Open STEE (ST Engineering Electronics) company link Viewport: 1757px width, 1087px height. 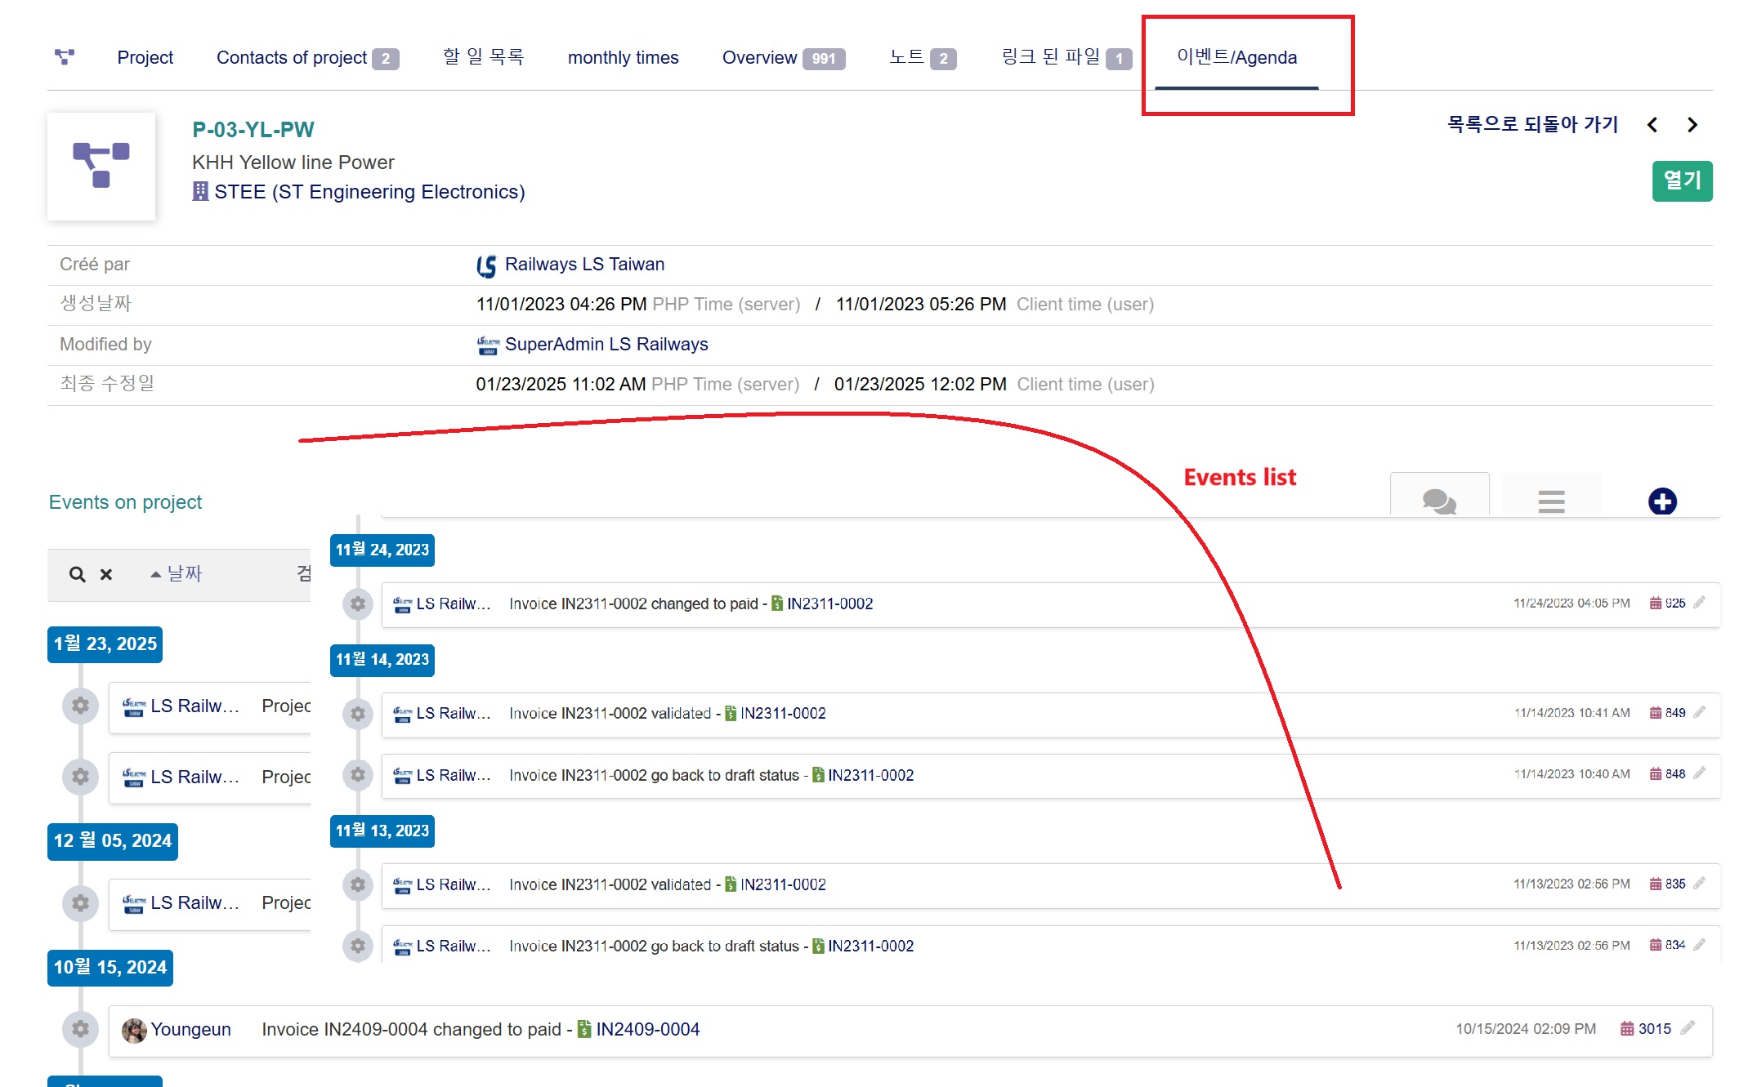(369, 192)
